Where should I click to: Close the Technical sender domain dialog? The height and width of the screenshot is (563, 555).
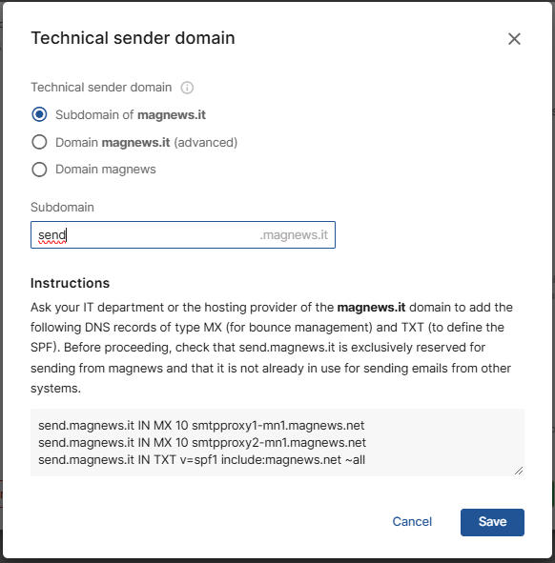514,39
